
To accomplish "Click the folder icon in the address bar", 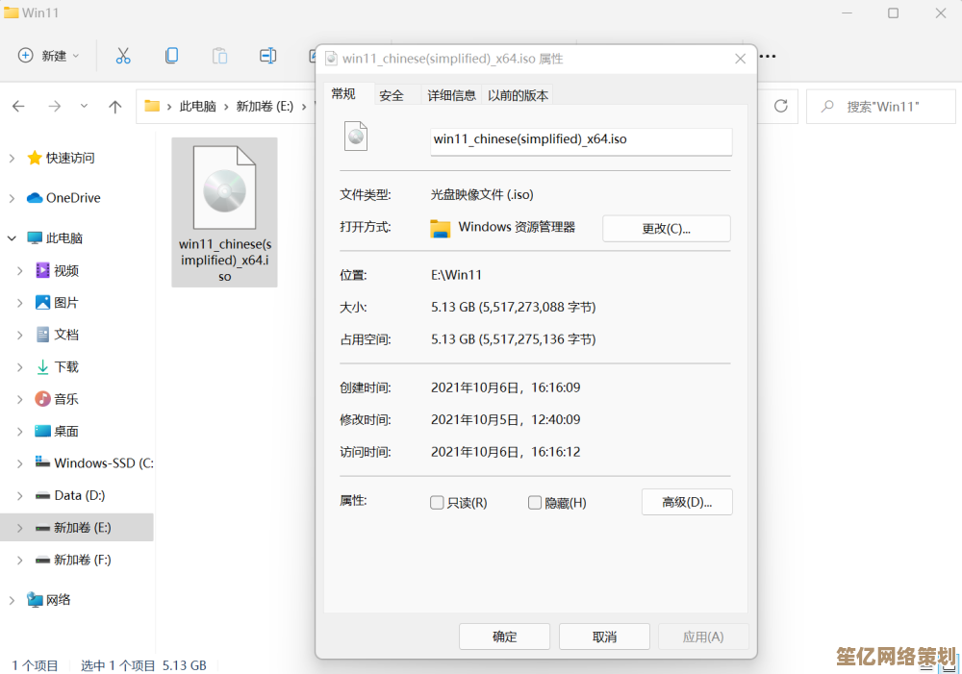I will click(152, 106).
